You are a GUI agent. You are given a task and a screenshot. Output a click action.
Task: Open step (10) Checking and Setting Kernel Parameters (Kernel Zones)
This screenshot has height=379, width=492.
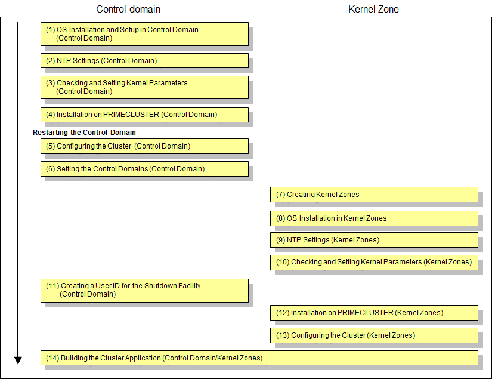click(374, 262)
